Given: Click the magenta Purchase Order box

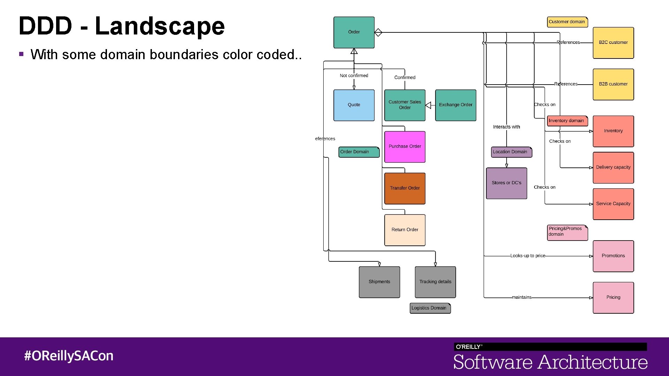Looking at the screenshot, I should (x=405, y=147).
